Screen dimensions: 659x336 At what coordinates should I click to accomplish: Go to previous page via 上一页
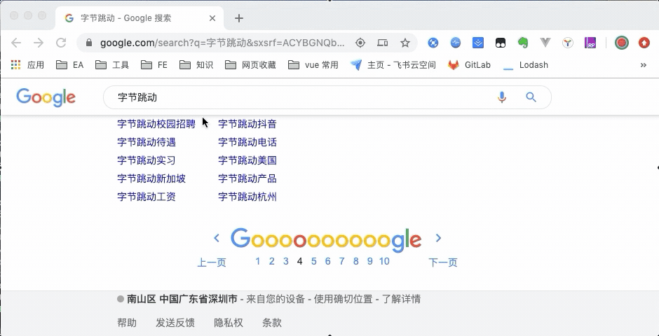click(x=212, y=262)
